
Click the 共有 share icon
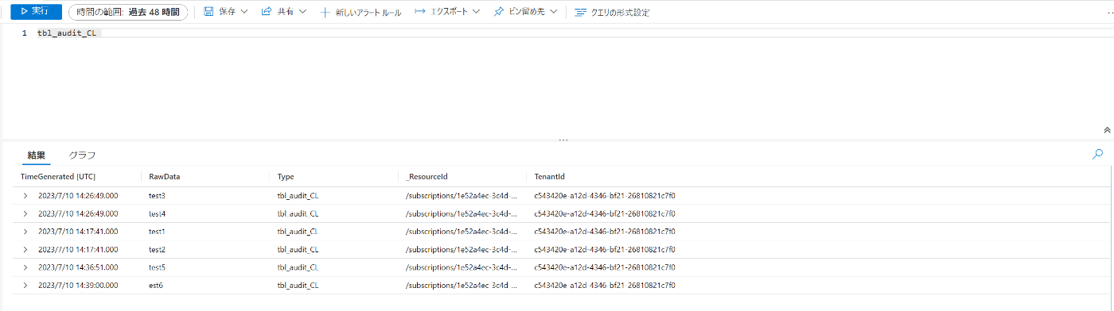[267, 12]
